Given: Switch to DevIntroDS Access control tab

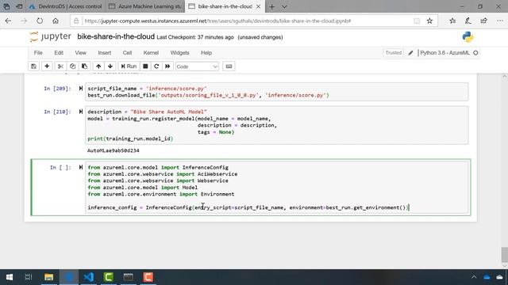Looking at the screenshot, I should coord(66,6).
